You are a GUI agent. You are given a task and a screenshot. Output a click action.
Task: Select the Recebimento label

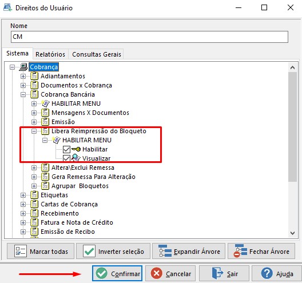click(59, 213)
